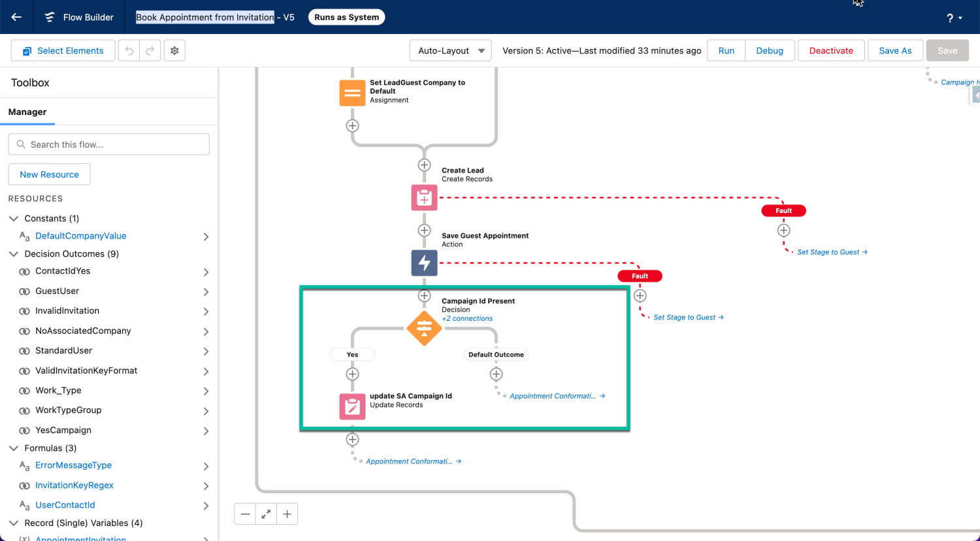Click the Debug button
The image size is (980, 541).
[770, 50]
